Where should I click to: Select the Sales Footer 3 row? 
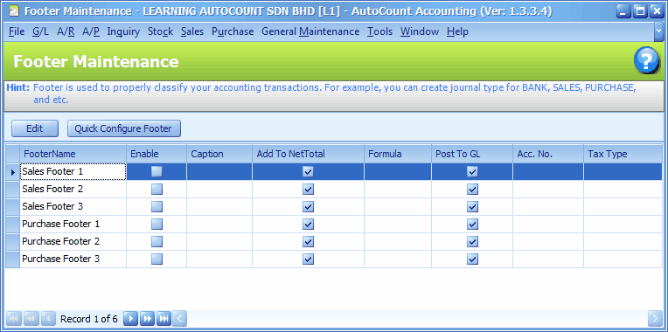click(x=334, y=206)
